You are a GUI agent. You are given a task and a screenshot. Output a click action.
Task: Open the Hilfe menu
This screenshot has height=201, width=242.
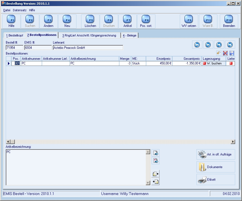[x=32, y=10]
